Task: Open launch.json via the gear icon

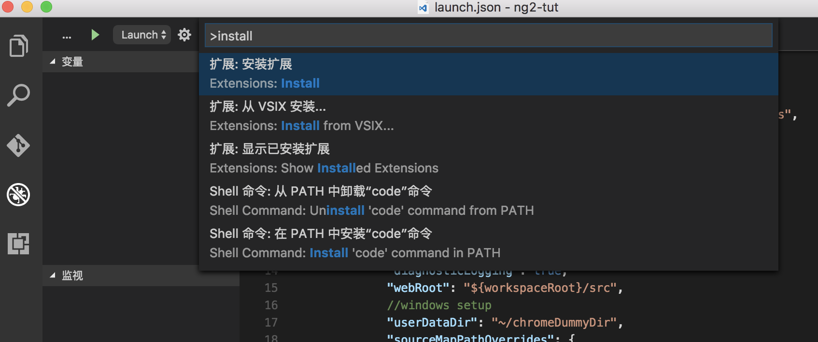Action: coord(184,35)
